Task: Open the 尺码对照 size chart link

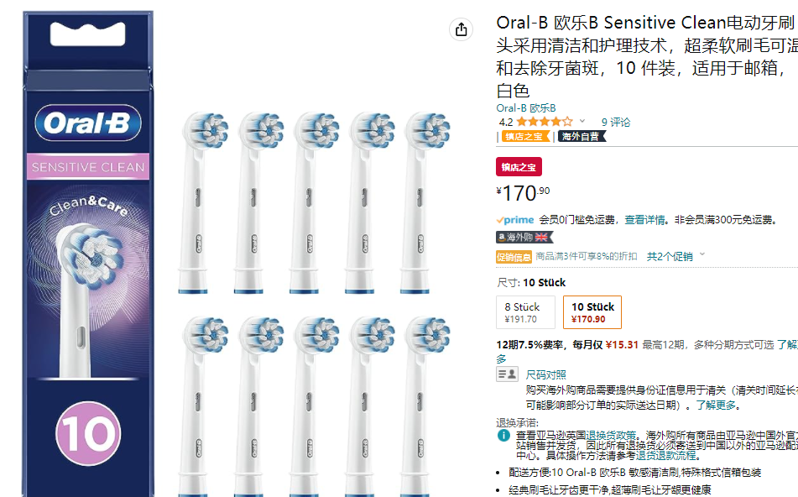Action: 545,374
